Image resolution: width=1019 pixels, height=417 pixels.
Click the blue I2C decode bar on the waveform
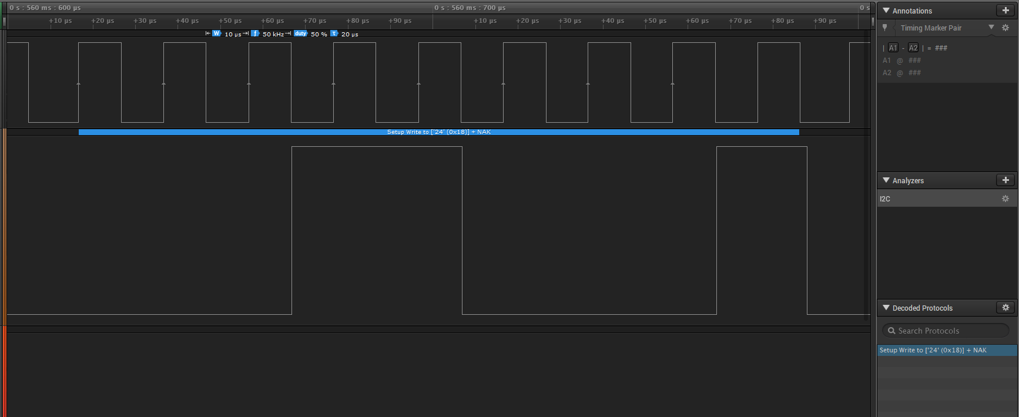[x=439, y=132]
